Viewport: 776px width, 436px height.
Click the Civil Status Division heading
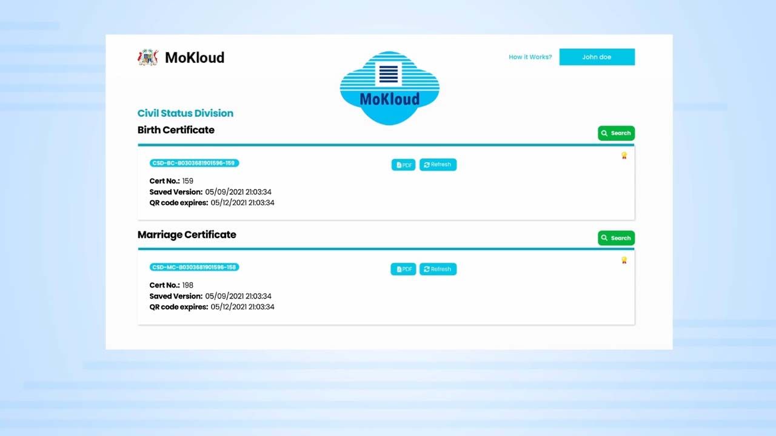185,113
